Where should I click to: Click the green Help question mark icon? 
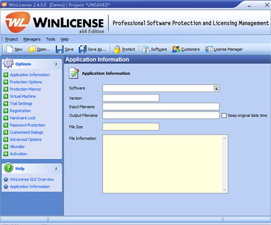(x=8, y=168)
